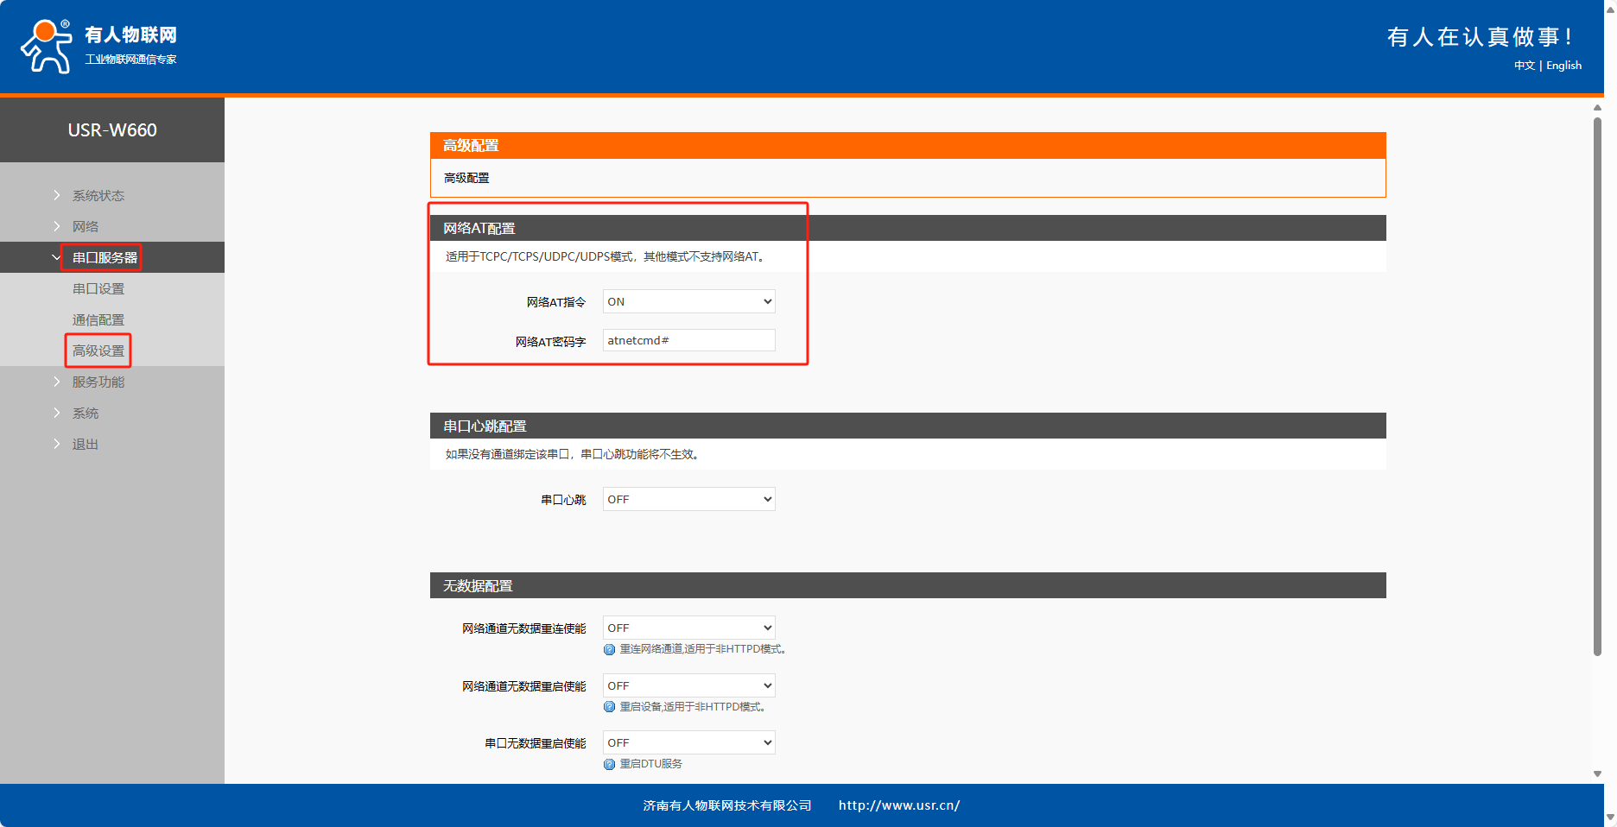
Task: Expand the 网络 sidebar section
Action: pyautogui.click(x=85, y=227)
